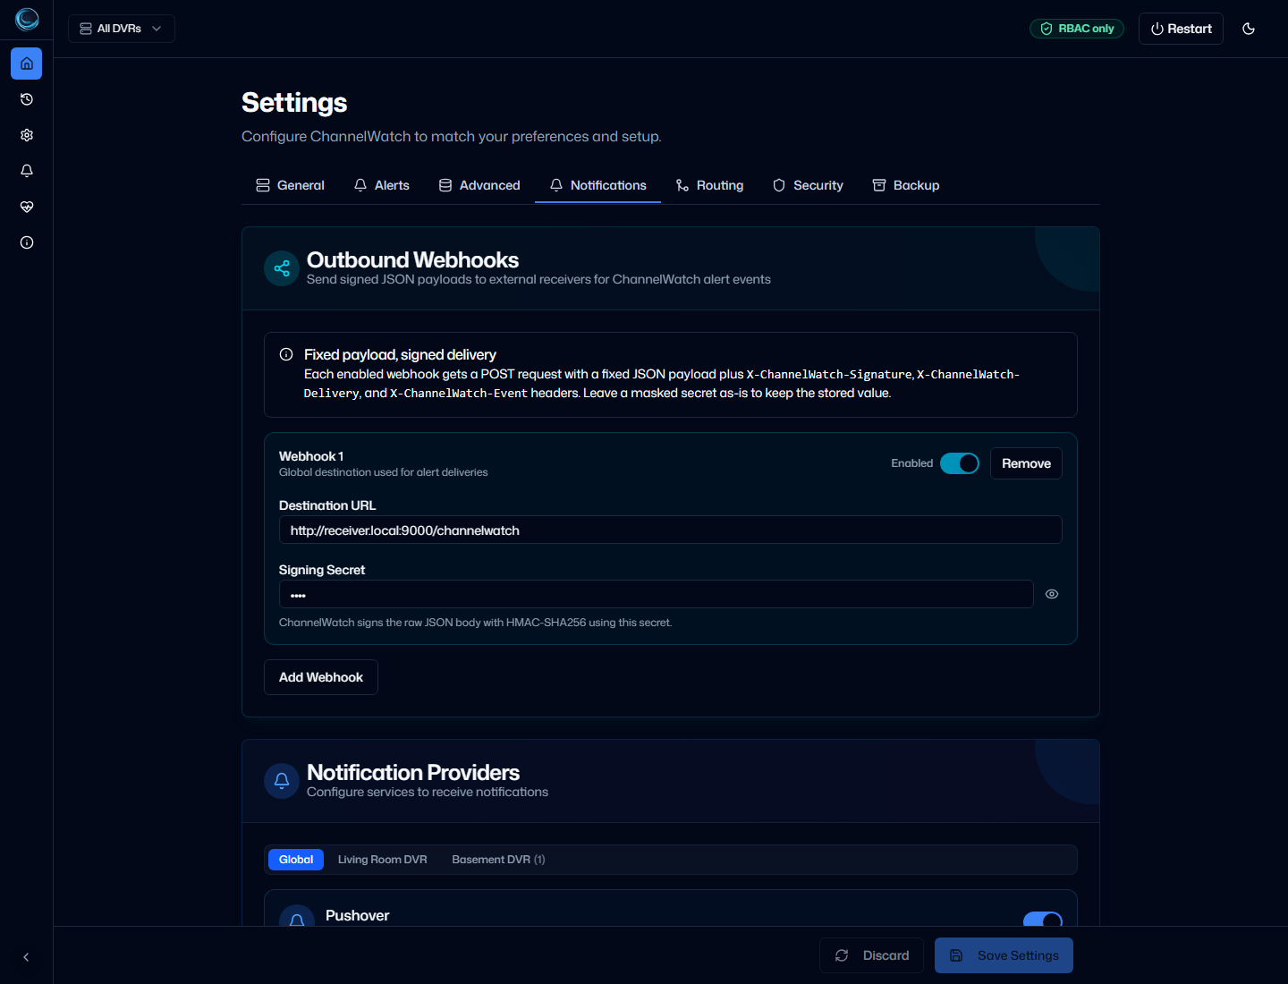Image resolution: width=1288 pixels, height=984 pixels.
Task: Open the Backup tab
Action: (x=906, y=185)
